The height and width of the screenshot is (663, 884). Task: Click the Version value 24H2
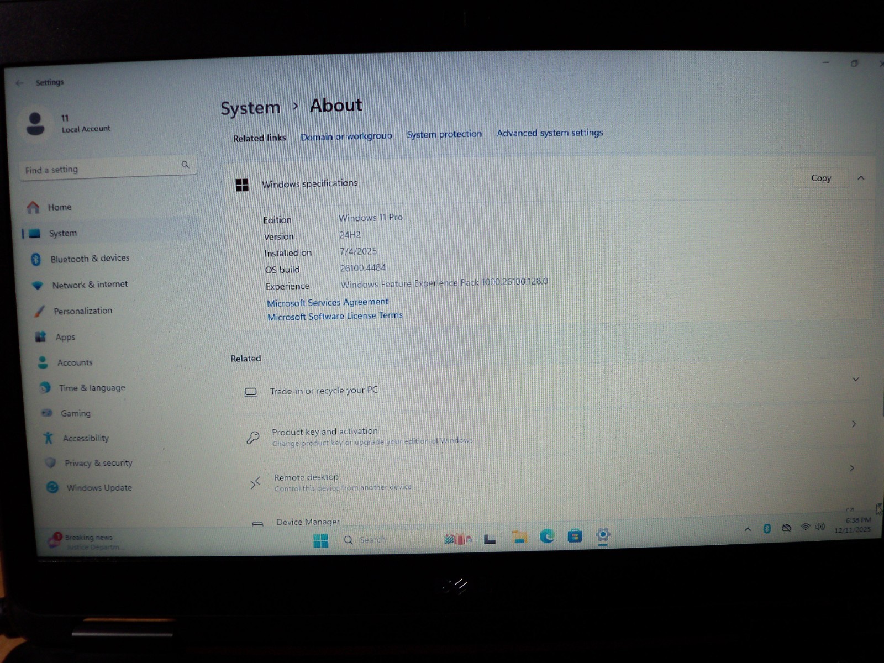pyautogui.click(x=350, y=235)
